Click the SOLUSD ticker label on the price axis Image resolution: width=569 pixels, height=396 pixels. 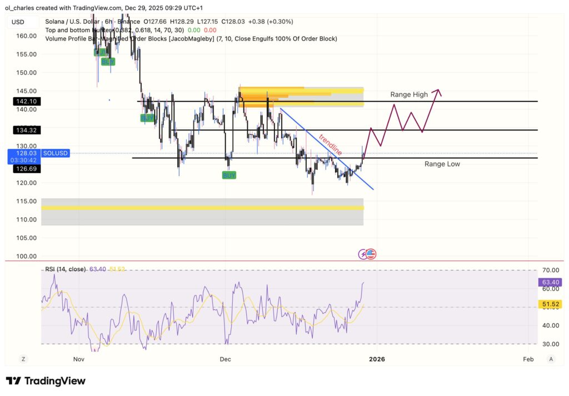tap(56, 153)
